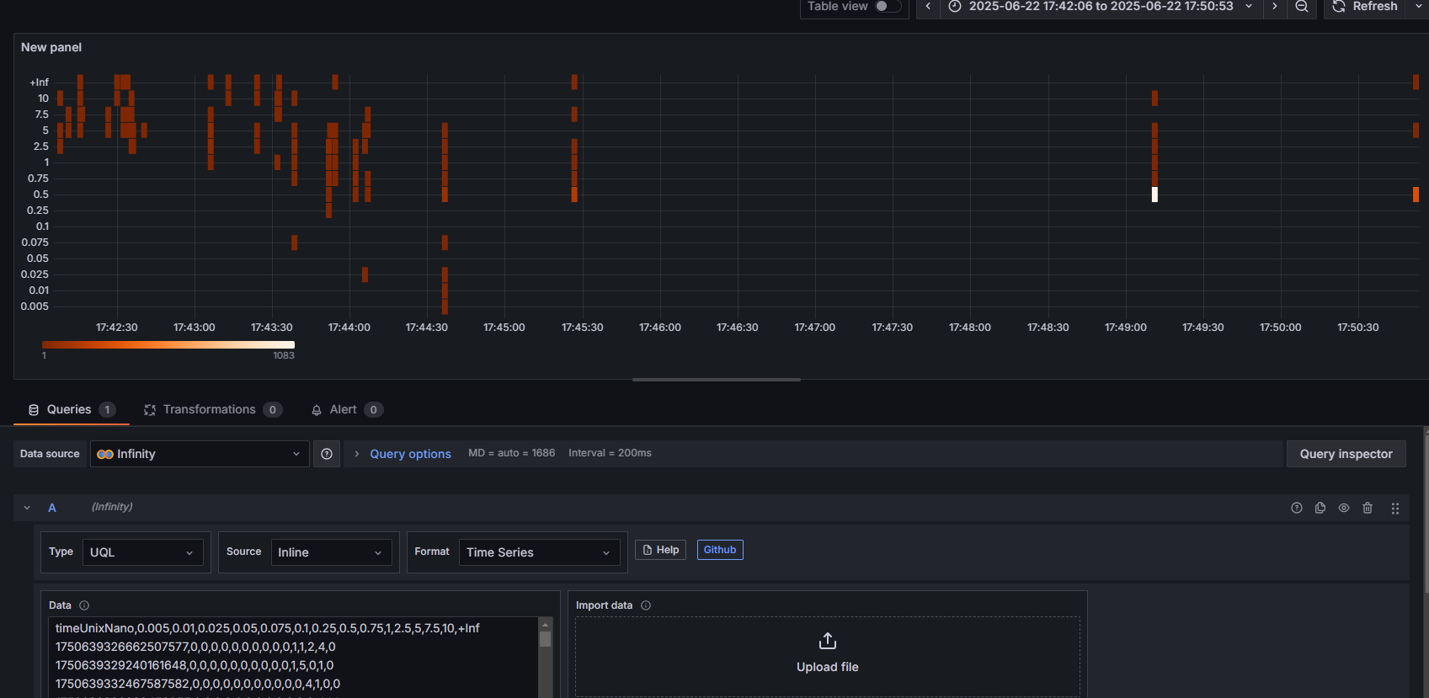
Task: Open data source help icon next to Infinity
Action: [x=327, y=454]
